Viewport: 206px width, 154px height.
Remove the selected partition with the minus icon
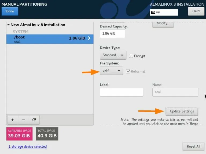click(23, 120)
